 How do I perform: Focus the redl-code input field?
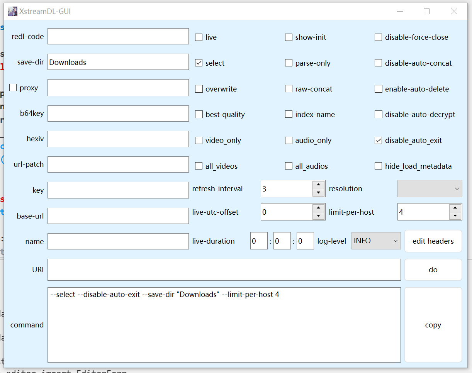(118, 36)
